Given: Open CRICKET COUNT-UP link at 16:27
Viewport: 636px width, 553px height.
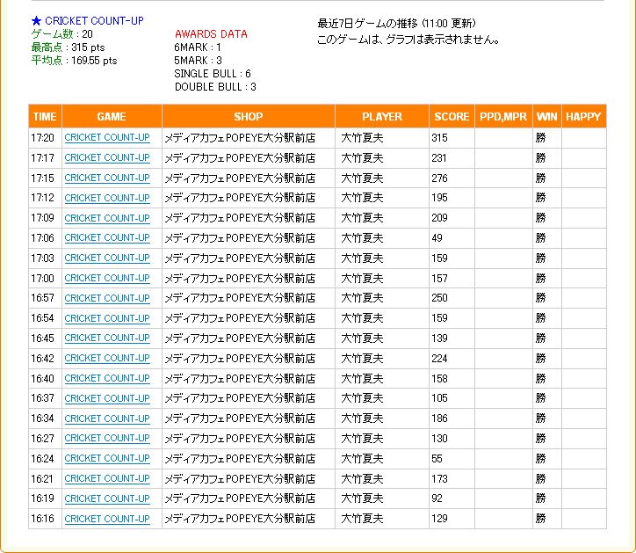Looking at the screenshot, I should click(107, 439).
